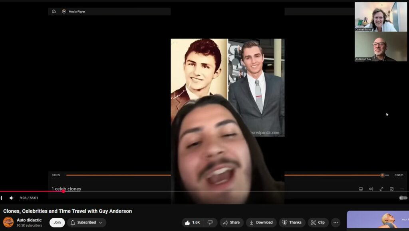The width and height of the screenshot is (409, 231).
Task: Click the video title about Clones and Celebrities
Action: 68,211
